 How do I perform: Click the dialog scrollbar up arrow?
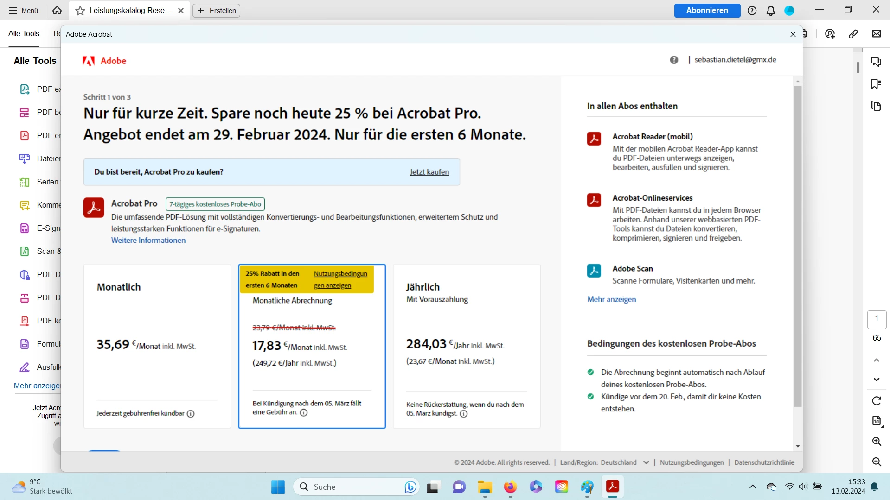[x=798, y=82]
